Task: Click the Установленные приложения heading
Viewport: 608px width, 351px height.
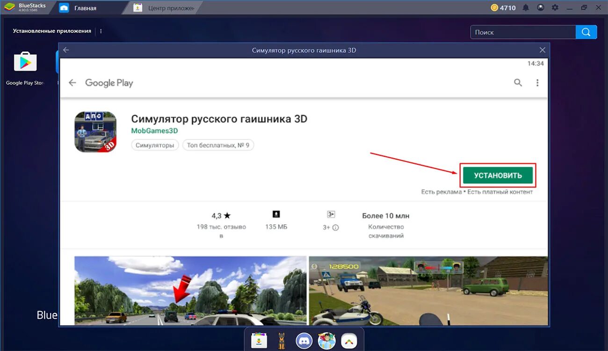Action: point(52,31)
